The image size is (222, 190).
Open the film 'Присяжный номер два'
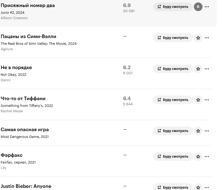28,5
